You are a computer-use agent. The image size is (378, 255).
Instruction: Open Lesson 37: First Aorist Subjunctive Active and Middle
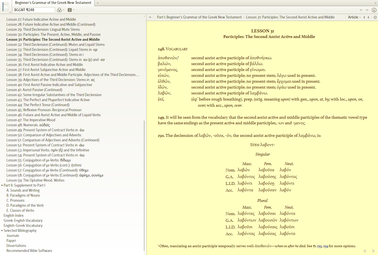click(46, 70)
